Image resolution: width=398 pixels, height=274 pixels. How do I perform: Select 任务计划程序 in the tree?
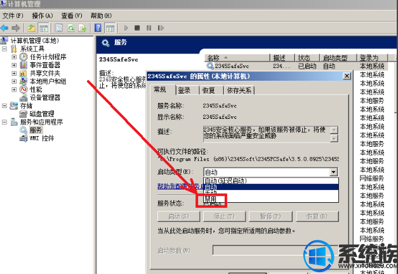48,57
